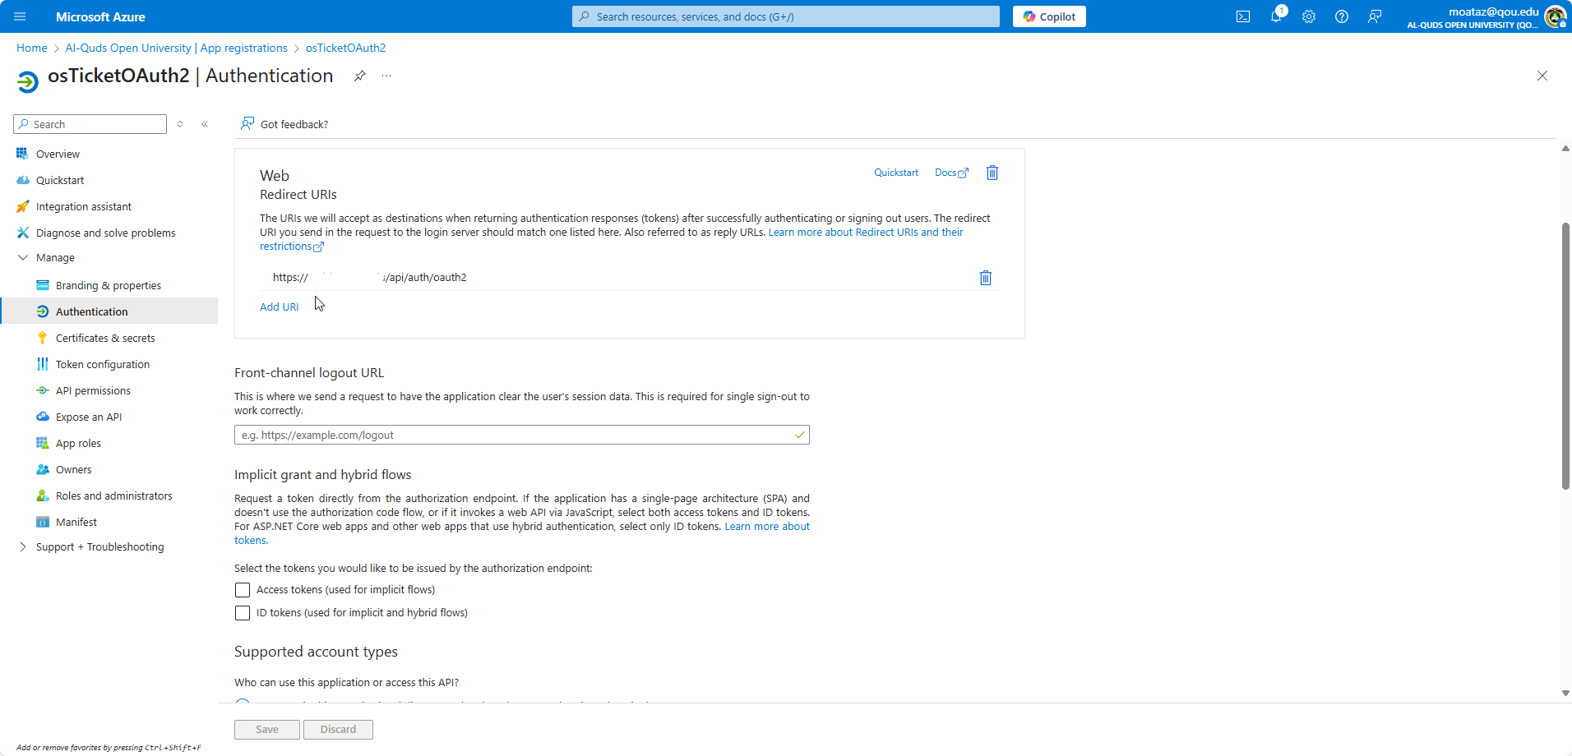Delete the Web platform using trash icon
The image size is (1572, 756).
click(992, 173)
